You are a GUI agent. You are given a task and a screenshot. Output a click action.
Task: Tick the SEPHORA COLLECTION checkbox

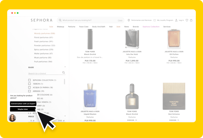pos(30,80)
